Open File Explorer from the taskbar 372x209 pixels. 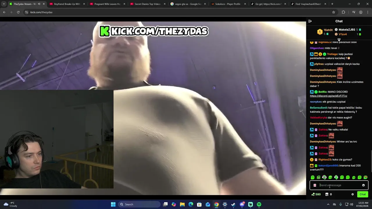click(x=182, y=204)
